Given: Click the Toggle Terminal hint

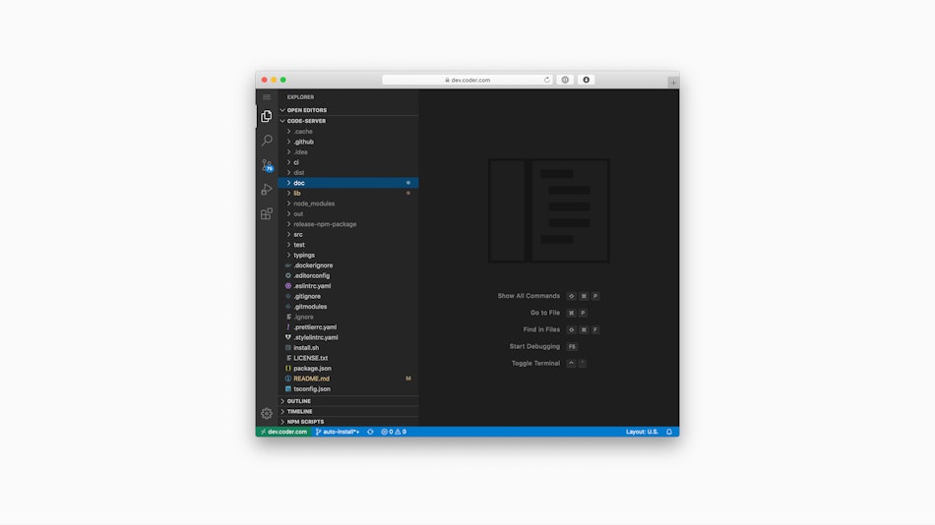Looking at the screenshot, I should pos(535,363).
